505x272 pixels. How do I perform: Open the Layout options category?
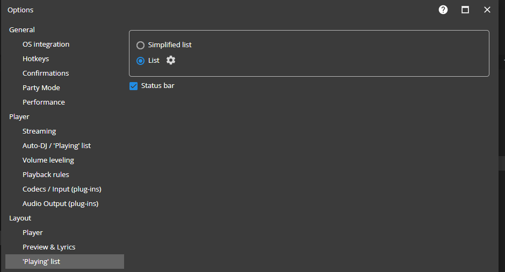tap(20, 218)
